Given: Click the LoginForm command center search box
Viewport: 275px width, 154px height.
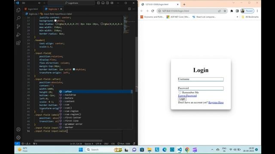Looking at the screenshot, I should 71,3.
